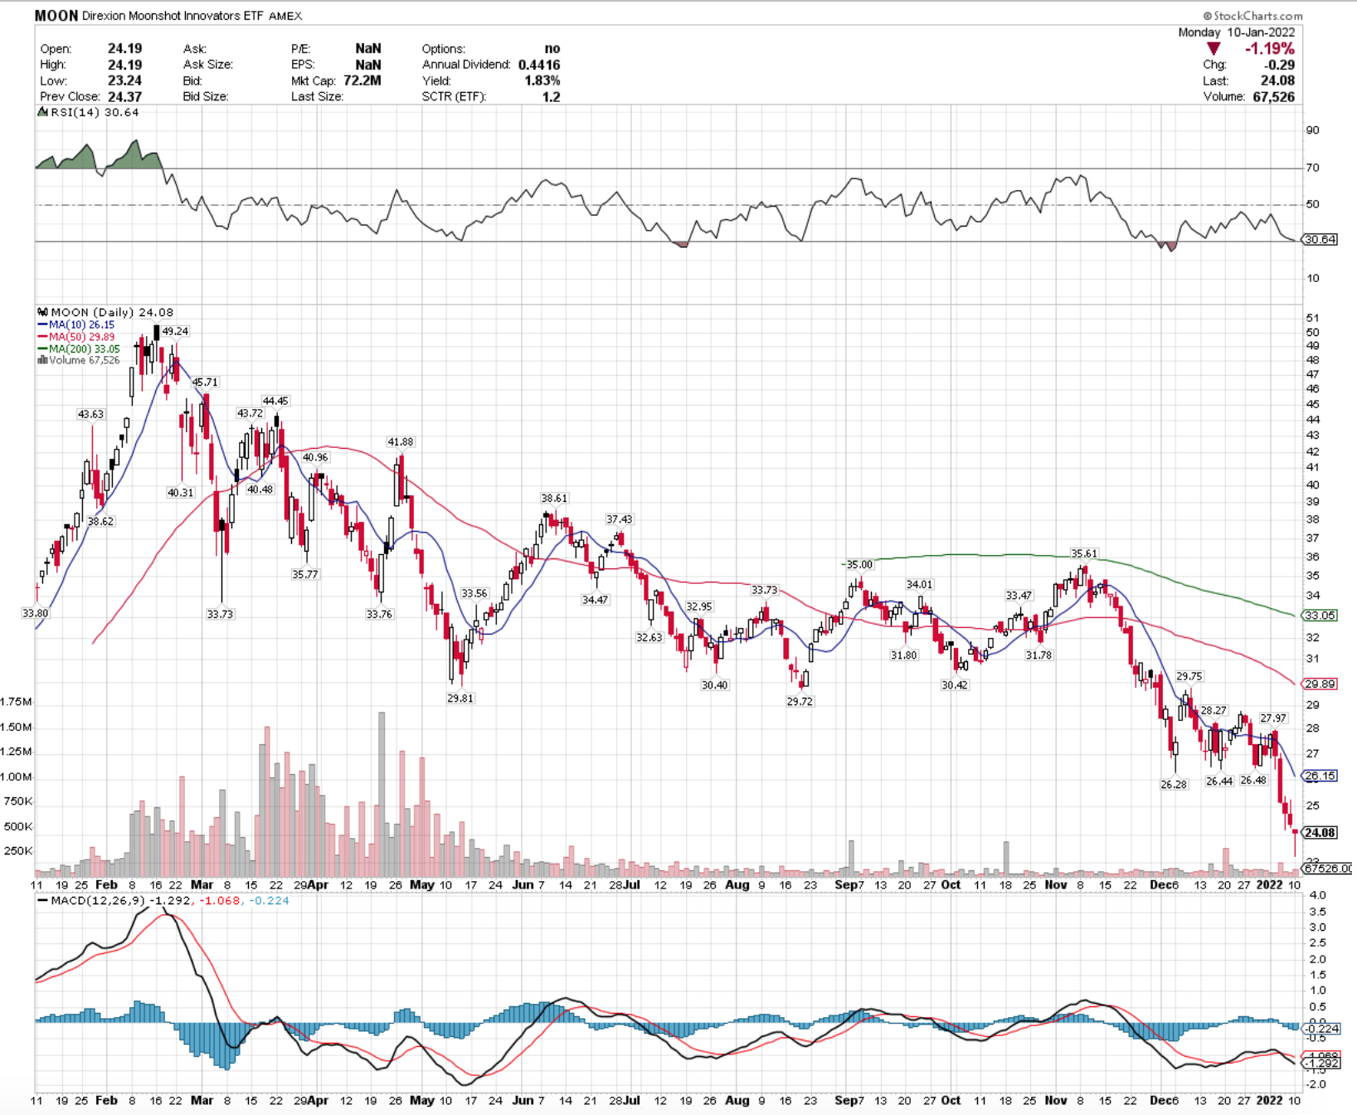The height and width of the screenshot is (1115, 1357).
Task: Click the 35.77 low price label
Action: pyautogui.click(x=304, y=574)
